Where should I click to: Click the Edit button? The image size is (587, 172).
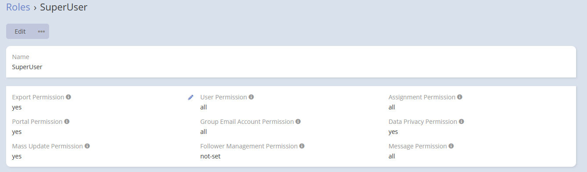pyautogui.click(x=20, y=32)
